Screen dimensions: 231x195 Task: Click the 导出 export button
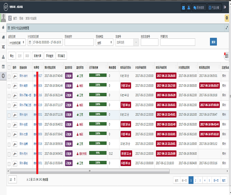point(12,56)
